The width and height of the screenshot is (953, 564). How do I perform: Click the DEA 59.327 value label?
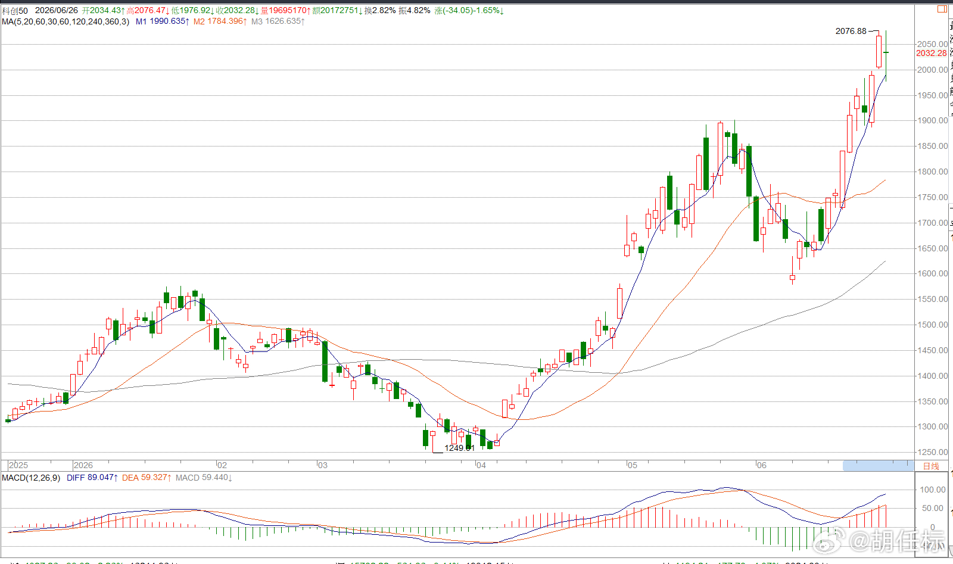pyautogui.click(x=147, y=478)
